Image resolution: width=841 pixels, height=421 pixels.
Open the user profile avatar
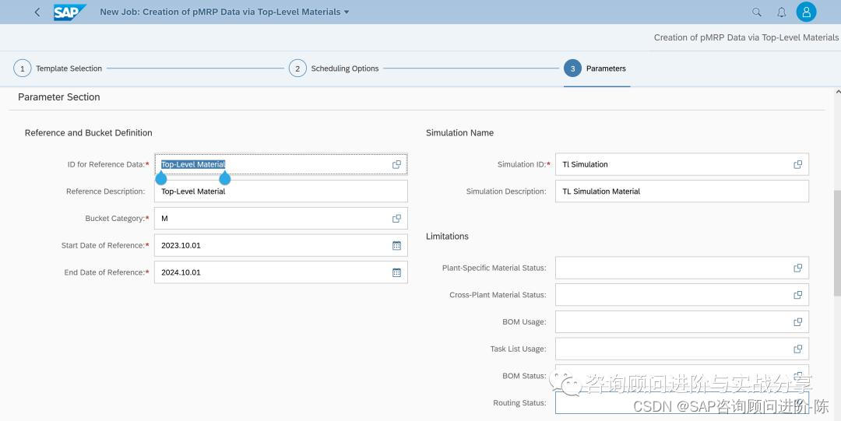[x=806, y=12]
